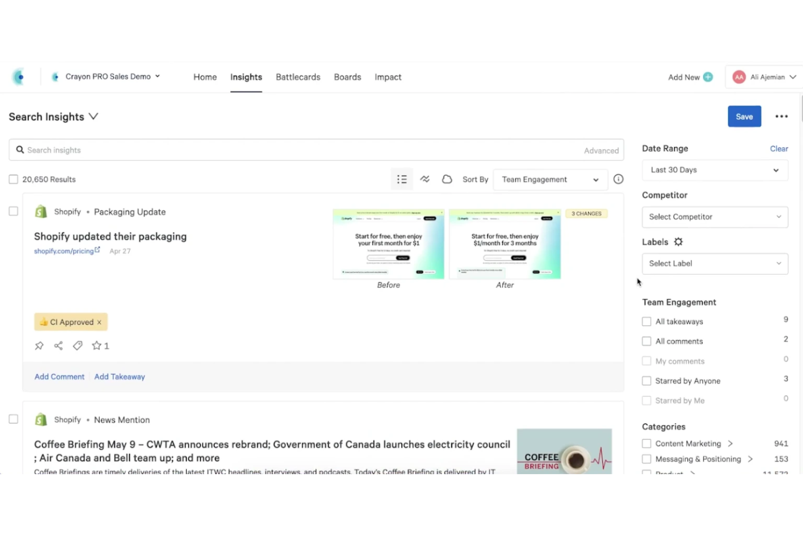Toggle the My comments filter
The width and height of the screenshot is (803, 536).
click(x=646, y=361)
